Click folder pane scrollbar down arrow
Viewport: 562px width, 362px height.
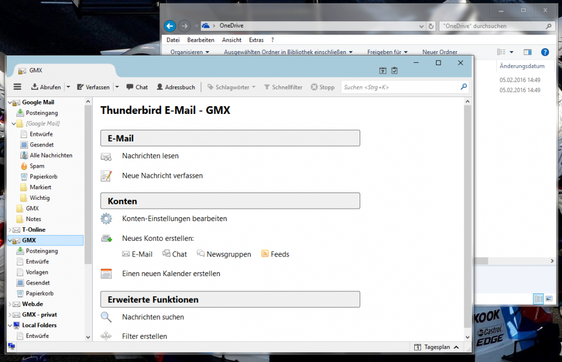coord(88,337)
